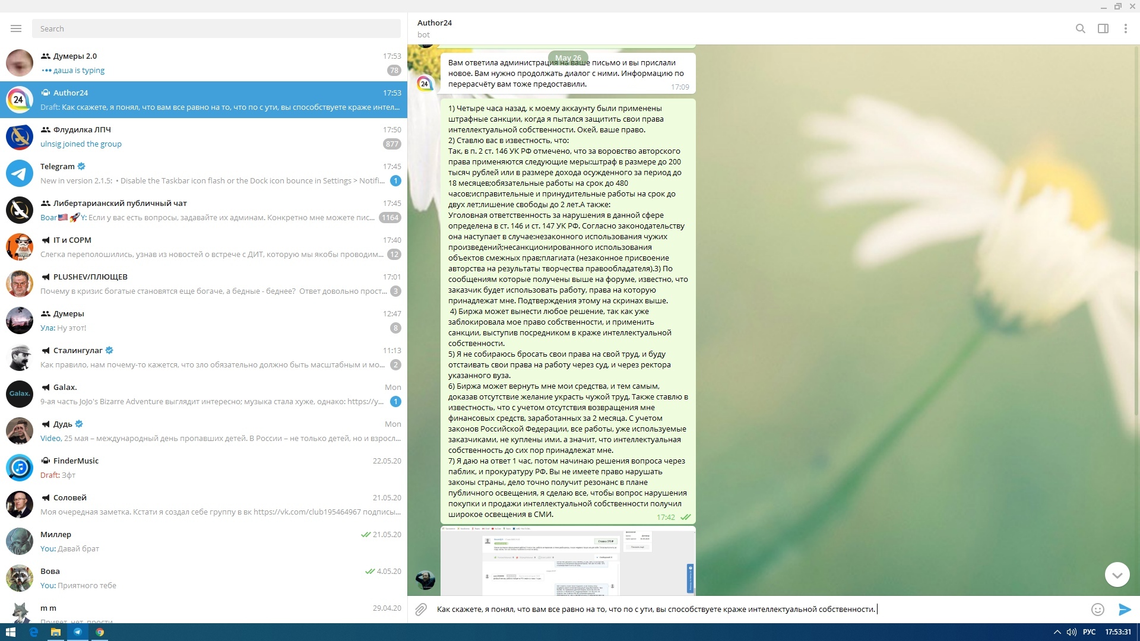
Task: Expand the hidden tray icons chevron
Action: coord(1057,632)
